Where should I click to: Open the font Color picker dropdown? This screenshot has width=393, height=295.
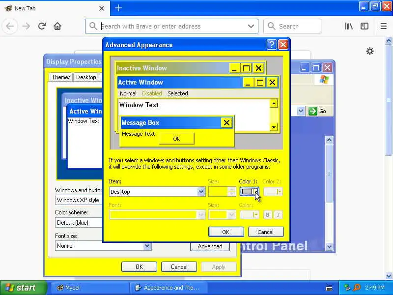click(250, 215)
